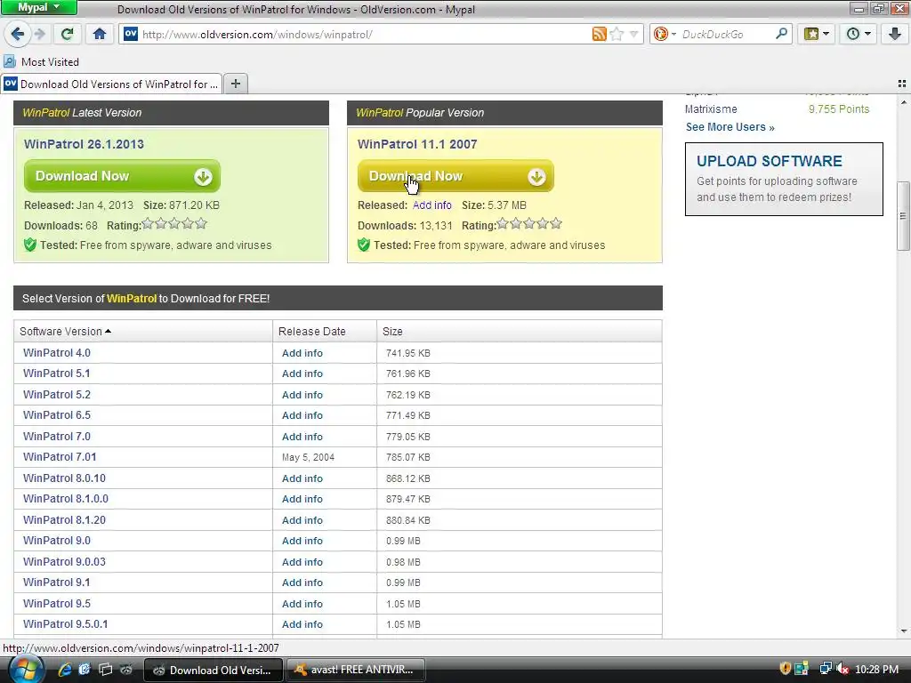911x683 pixels.
Task: Open the WinPatrol 8.0.10 link
Action: [64, 478]
